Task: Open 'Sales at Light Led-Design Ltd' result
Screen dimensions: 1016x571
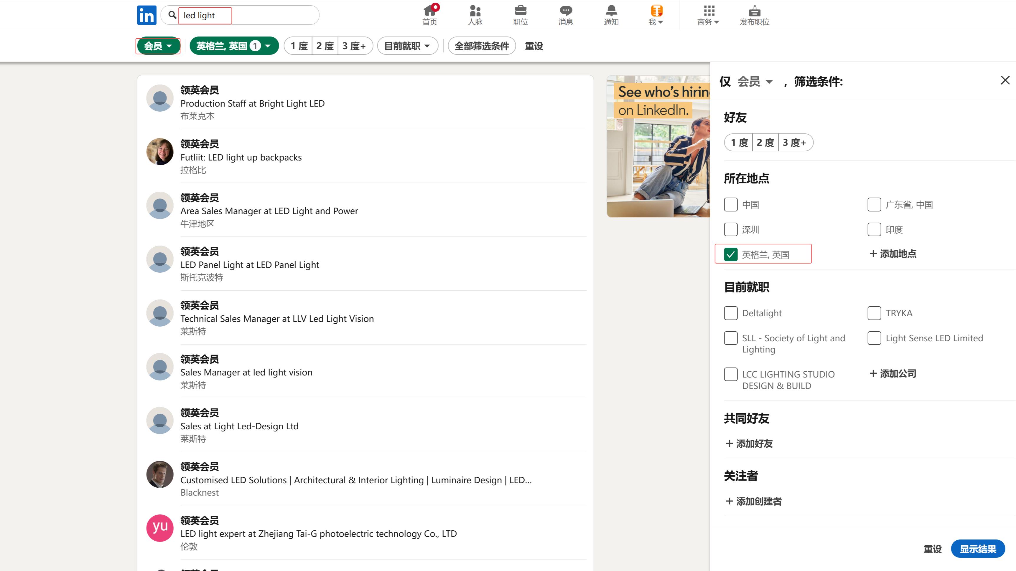Action: 239,426
